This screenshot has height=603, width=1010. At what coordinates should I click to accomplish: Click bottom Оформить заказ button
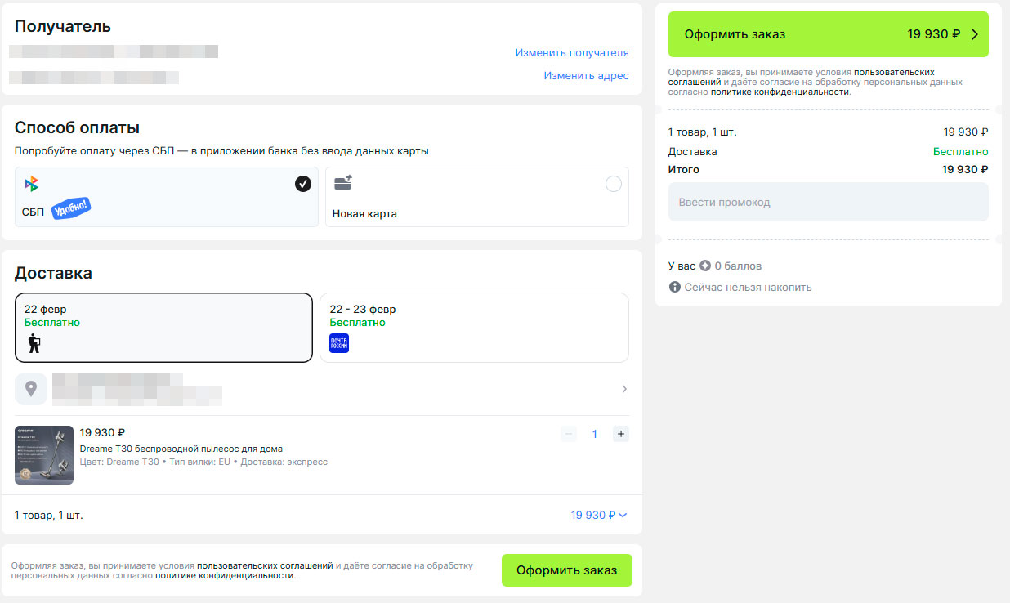pyautogui.click(x=567, y=570)
